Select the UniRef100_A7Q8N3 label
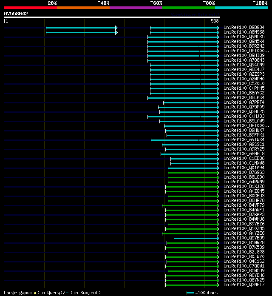 244,60
